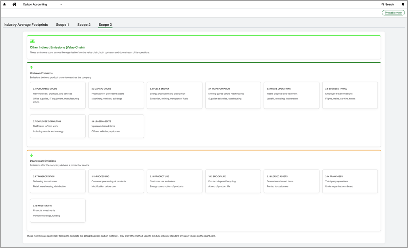The height and width of the screenshot is (248, 408).
Task: Click the green value chain icon
Action: pos(32,41)
